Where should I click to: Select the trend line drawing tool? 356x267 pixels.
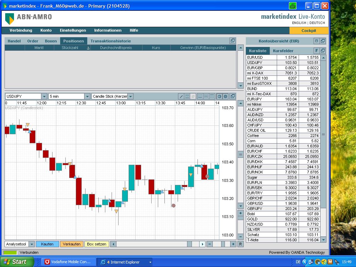coord(181,96)
